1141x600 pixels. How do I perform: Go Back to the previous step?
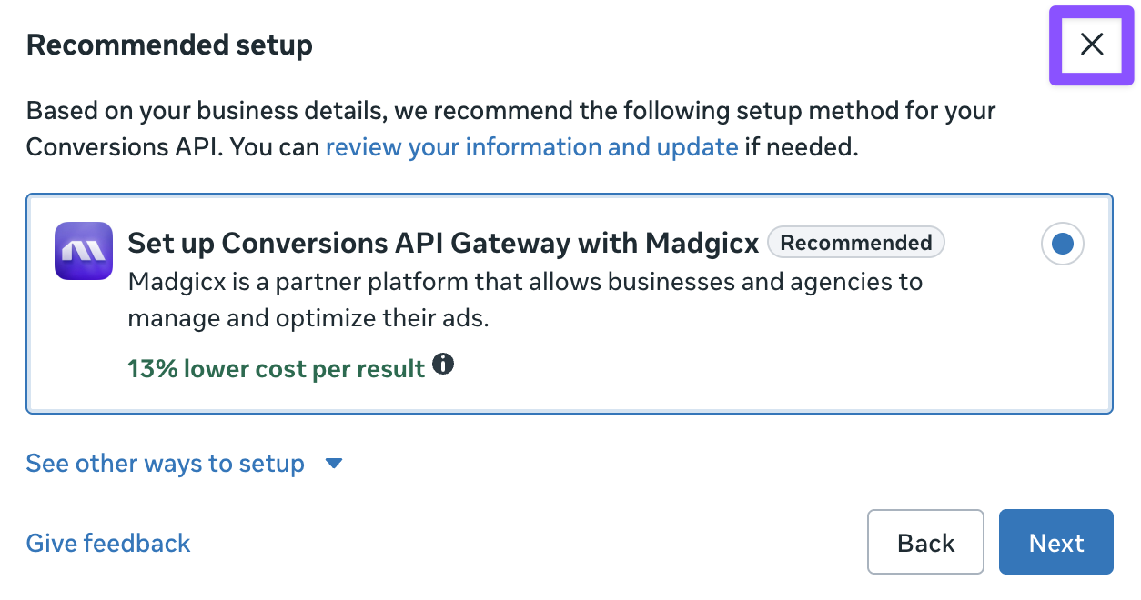coord(925,543)
